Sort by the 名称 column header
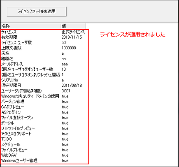Image resolution: width=179 pixels, height=167 pixels. 31,26
